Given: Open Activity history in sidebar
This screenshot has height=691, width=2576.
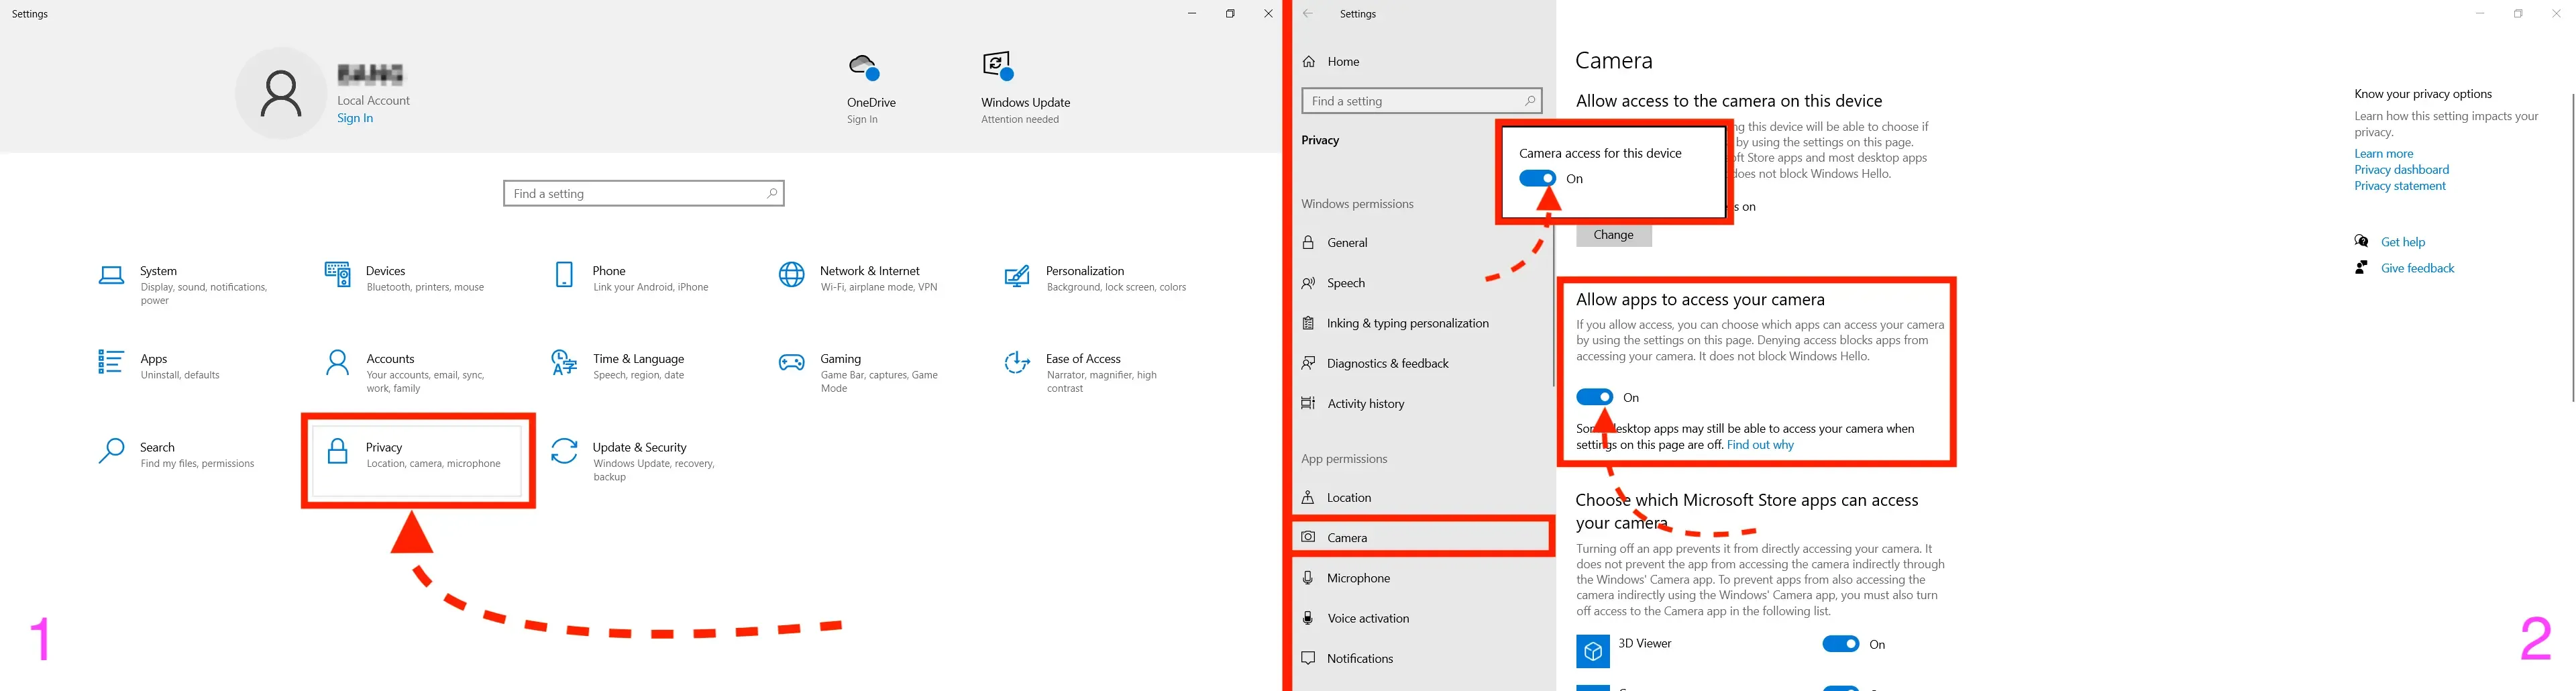Looking at the screenshot, I should coord(1365,404).
